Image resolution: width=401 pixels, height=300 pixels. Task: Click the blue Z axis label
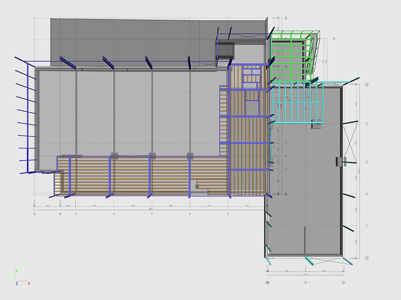coord(16,283)
